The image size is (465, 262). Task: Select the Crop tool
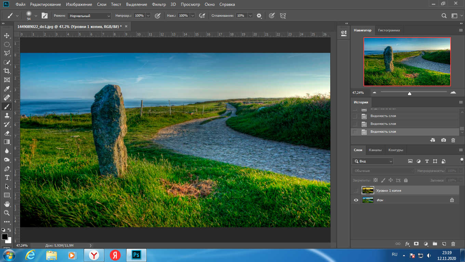[6, 71]
